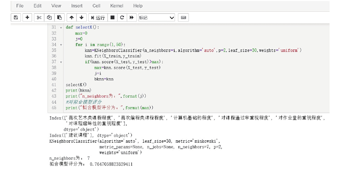Screen dimensions: 340x169
Task: Open the File menu
Action: 20,6
